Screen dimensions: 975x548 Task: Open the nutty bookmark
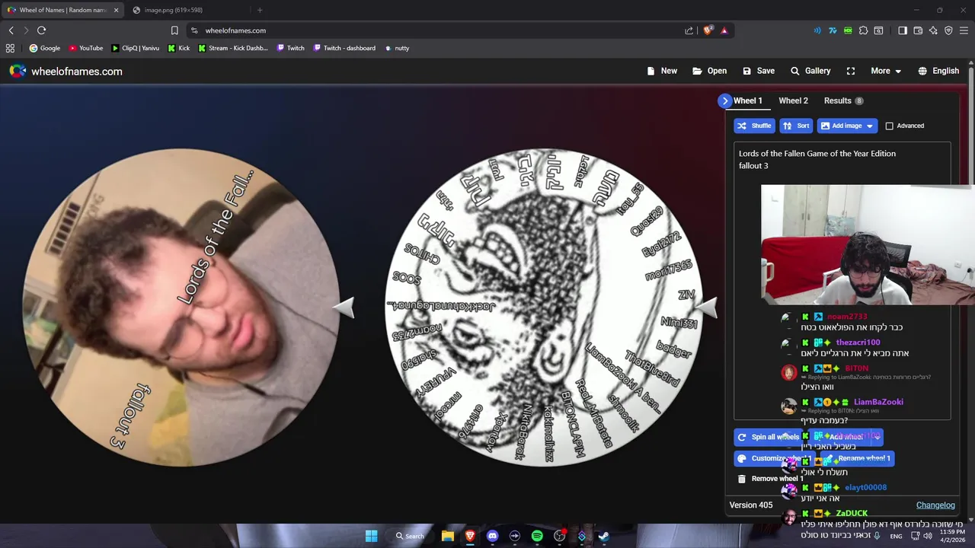click(397, 48)
